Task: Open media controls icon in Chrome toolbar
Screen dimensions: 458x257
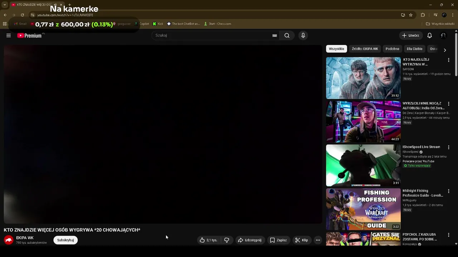Action: click(x=435, y=15)
